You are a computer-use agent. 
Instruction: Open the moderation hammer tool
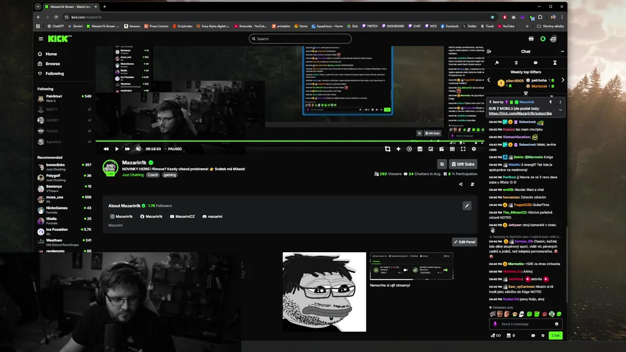click(x=497, y=63)
